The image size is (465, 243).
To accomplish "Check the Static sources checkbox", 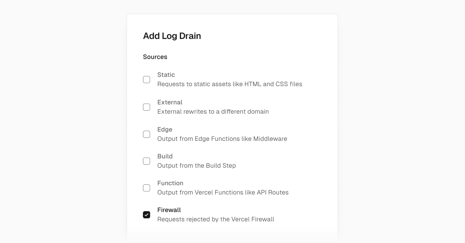I will click(x=146, y=79).
